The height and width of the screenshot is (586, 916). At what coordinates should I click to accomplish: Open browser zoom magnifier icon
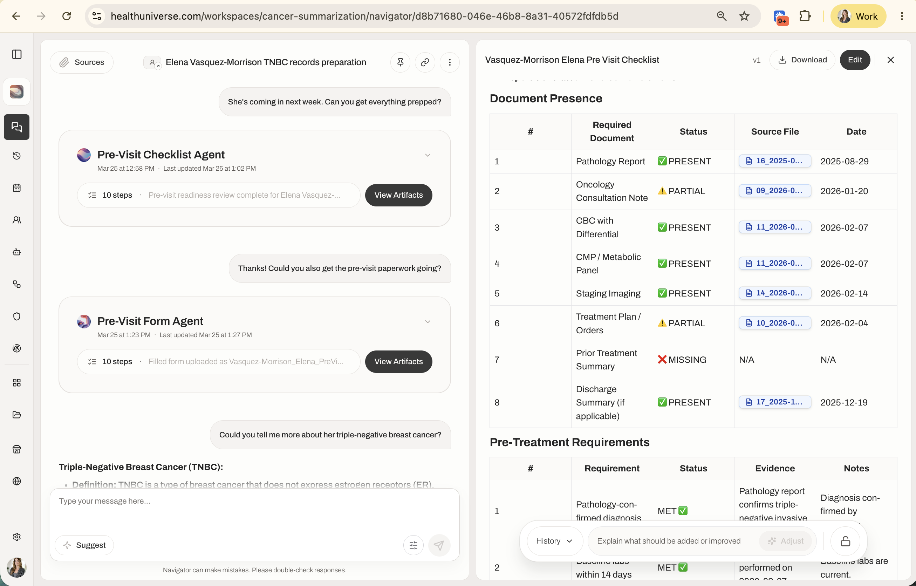click(x=721, y=16)
